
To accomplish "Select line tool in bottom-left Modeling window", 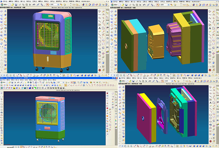I will [x=68, y=85].
